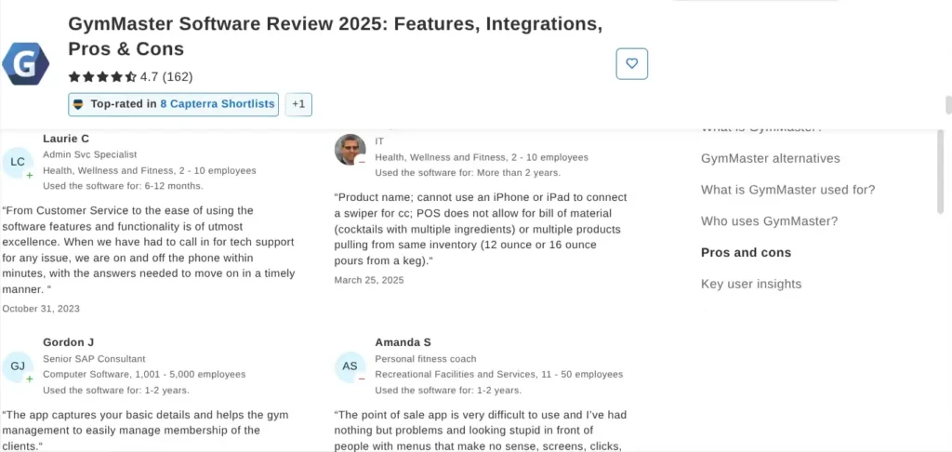Click Amanda S's AS avatar

click(350, 366)
